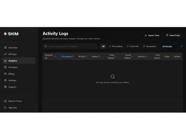Open the Providers server icon

click(x=5, y=67)
